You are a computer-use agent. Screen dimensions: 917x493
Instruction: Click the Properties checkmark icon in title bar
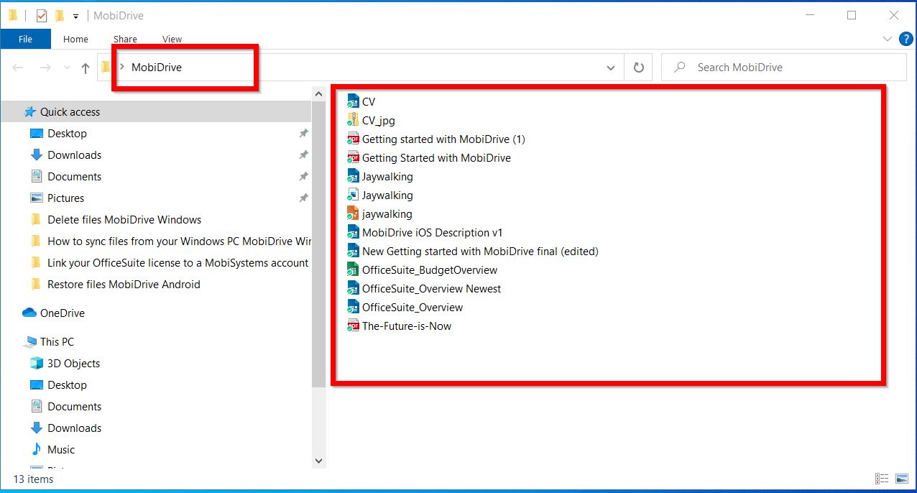pos(41,15)
